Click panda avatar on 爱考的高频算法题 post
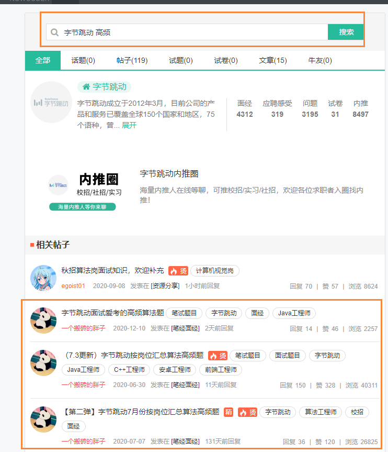The image size is (388, 452). pyautogui.click(x=43, y=320)
